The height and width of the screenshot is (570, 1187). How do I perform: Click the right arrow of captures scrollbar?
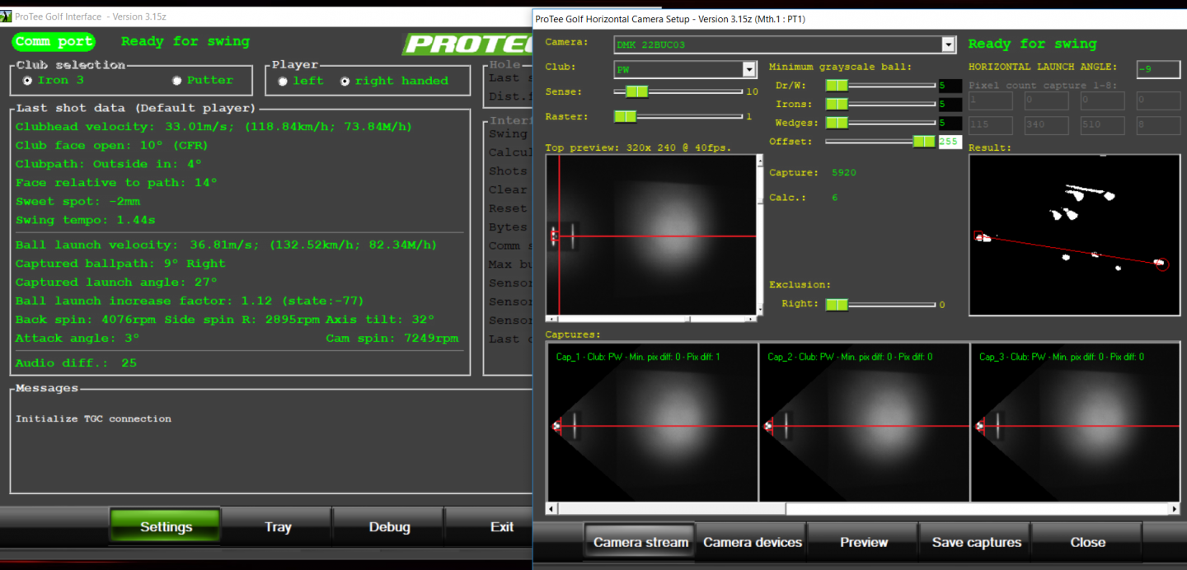coord(1175,509)
